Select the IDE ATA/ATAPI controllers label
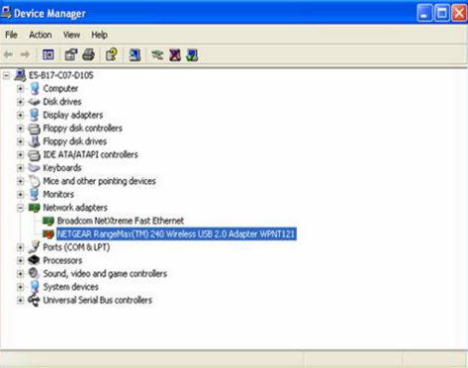 [x=90, y=154]
